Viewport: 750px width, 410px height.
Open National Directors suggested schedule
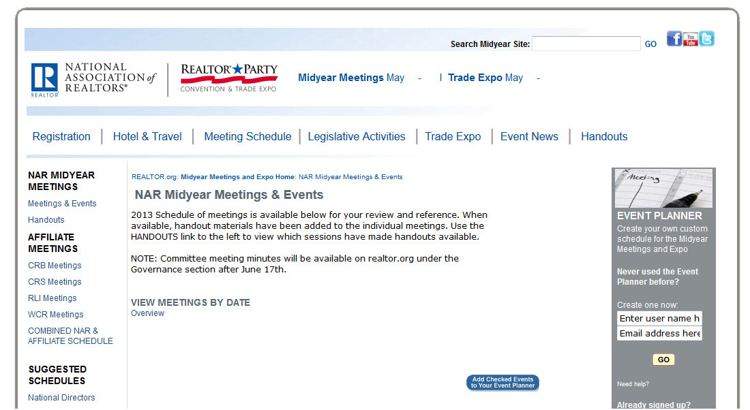tap(61, 398)
